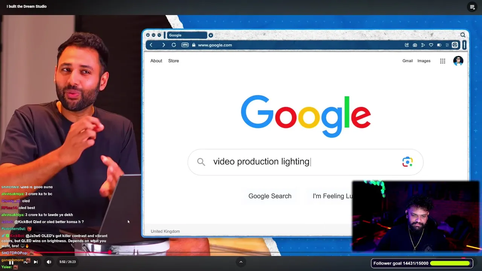The width and height of the screenshot is (482, 271).
Task: Search by image with Google Lens icon
Action: click(x=407, y=162)
